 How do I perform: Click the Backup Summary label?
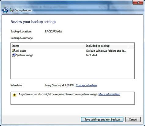pyautogui.click(x=22, y=38)
